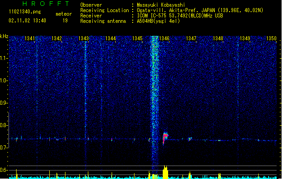Click the 0.9 kHz axis label
This screenshot has width=282, height=179.
[x=4, y=103]
